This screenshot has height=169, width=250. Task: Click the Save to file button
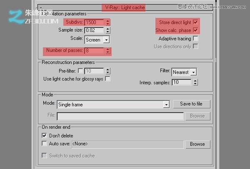(192, 104)
